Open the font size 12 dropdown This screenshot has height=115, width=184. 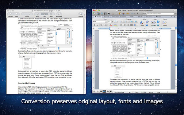pos(113,21)
